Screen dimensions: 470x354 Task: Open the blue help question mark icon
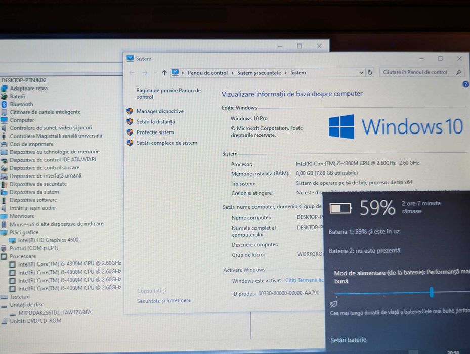tap(466, 84)
